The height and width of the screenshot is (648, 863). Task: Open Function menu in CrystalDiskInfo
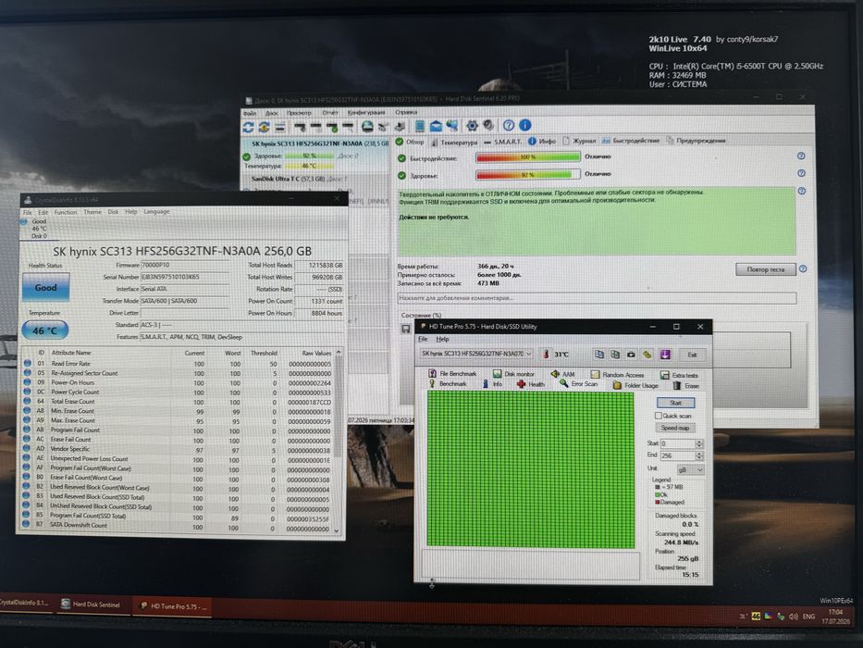pyautogui.click(x=66, y=212)
